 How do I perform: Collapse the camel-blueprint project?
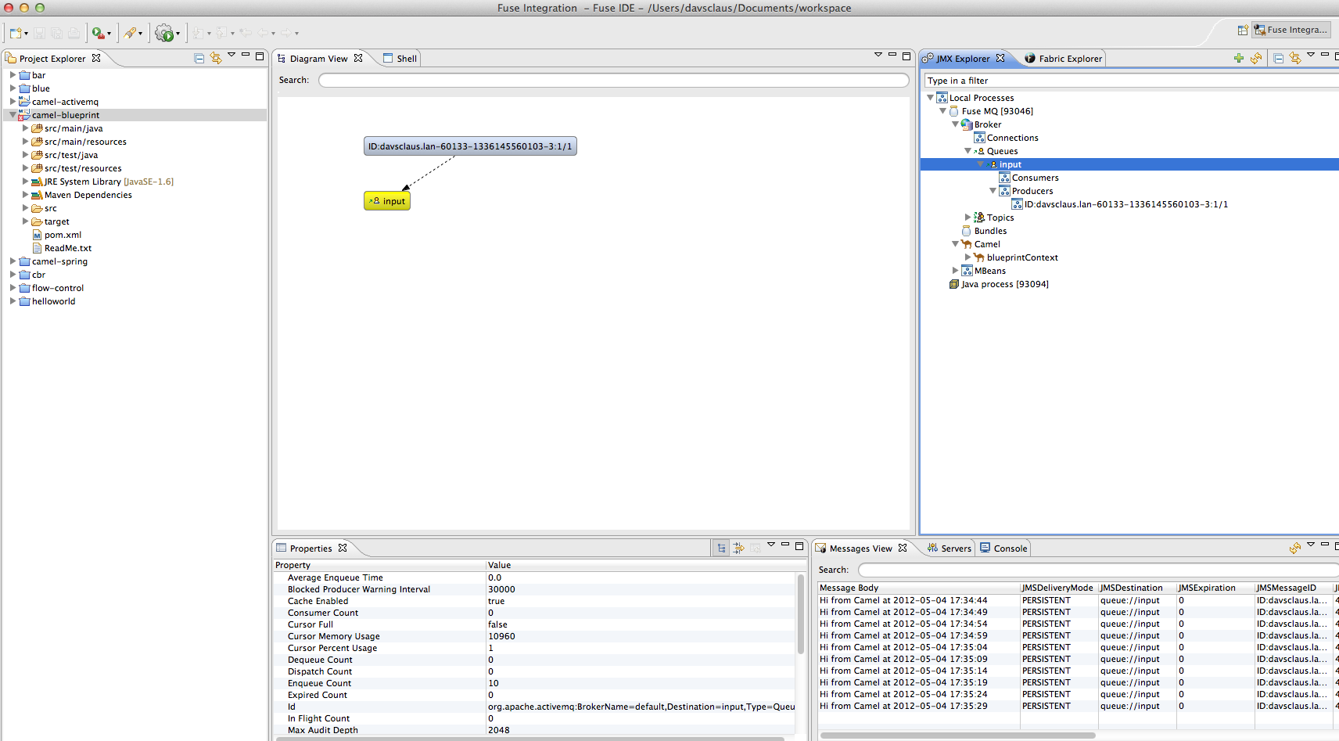point(13,115)
